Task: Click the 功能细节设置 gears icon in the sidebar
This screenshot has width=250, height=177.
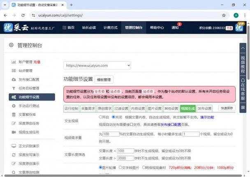Action: (x=14, y=97)
